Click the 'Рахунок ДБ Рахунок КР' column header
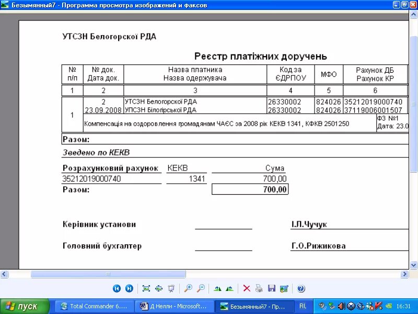Screen dimensions: 418x314 (x=375, y=74)
